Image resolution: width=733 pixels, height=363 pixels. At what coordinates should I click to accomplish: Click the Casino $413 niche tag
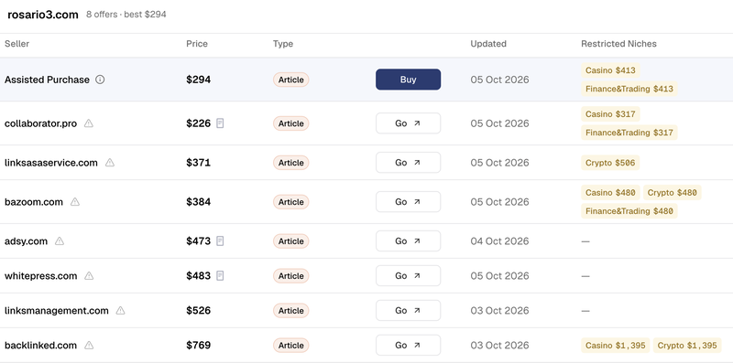coord(610,70)
